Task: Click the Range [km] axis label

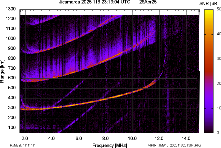Action: pyautogui.click(x=2, y=71)
